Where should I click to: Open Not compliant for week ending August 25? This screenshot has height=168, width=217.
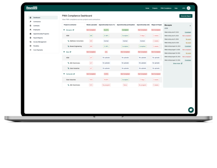click(187, 57)
